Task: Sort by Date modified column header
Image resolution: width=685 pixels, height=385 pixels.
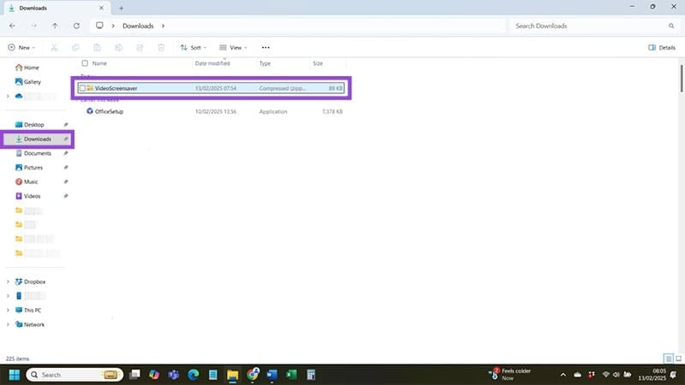Action: (212, 63)
